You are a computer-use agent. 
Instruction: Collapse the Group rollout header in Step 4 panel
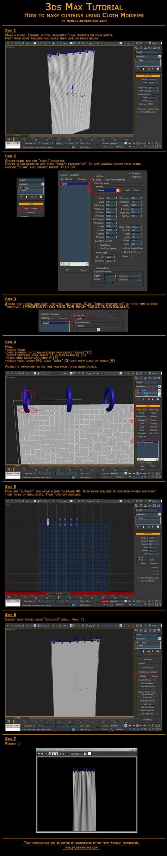tap(148, 406)
